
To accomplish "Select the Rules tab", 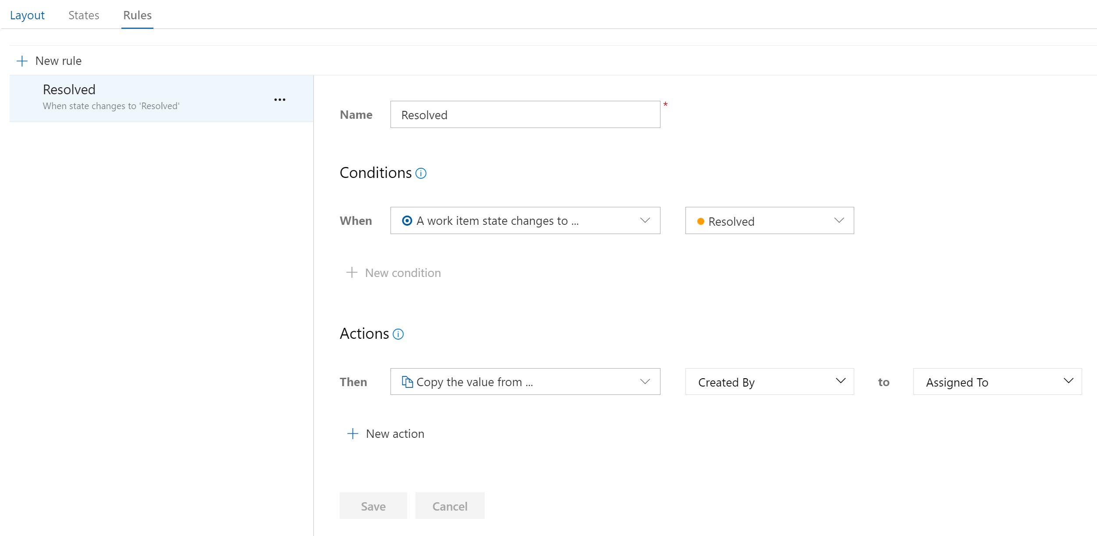I will click(x=137, y=15).
